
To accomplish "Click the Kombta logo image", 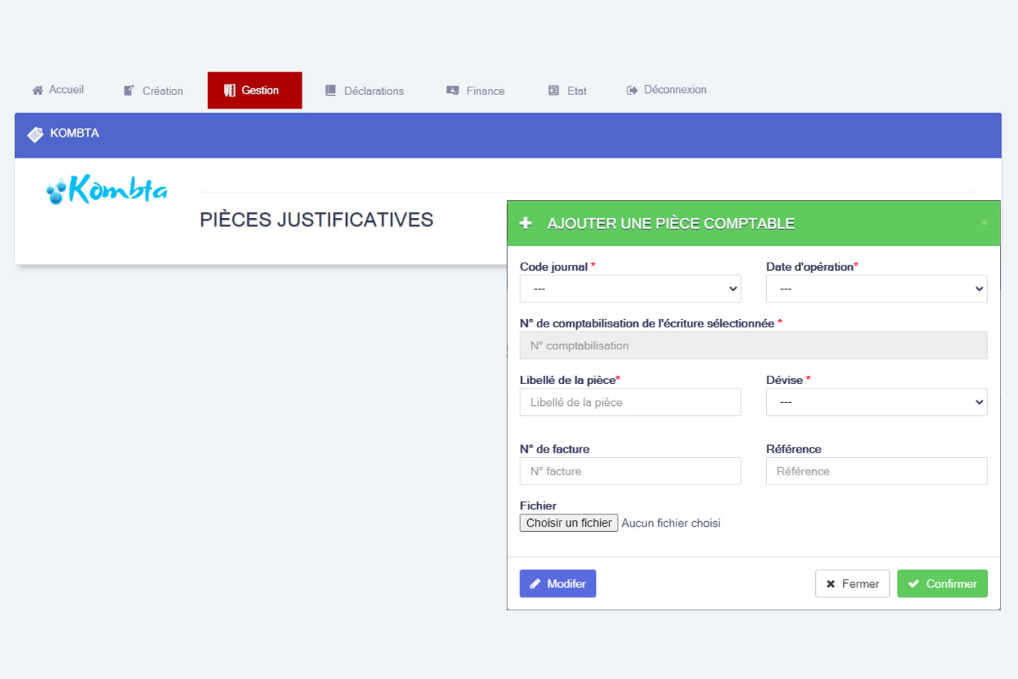I will click(107, 189).
